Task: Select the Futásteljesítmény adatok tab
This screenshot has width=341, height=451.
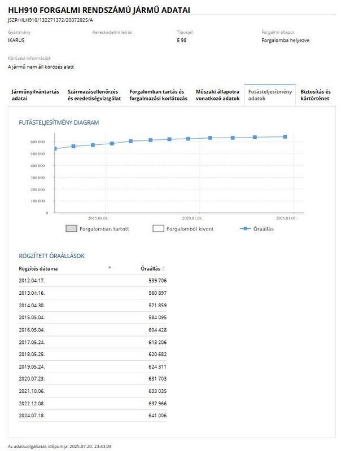Action: click(270, 95)
